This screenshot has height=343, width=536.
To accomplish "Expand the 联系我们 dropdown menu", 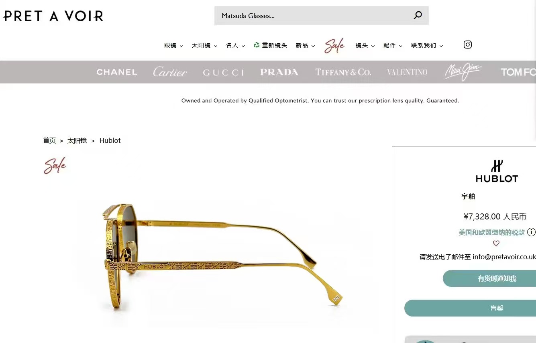I will [x=427, y=45].
